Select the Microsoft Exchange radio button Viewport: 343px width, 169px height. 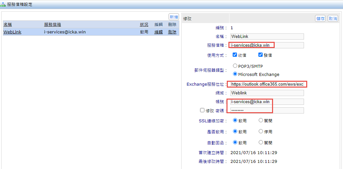[x=235, y=74]
